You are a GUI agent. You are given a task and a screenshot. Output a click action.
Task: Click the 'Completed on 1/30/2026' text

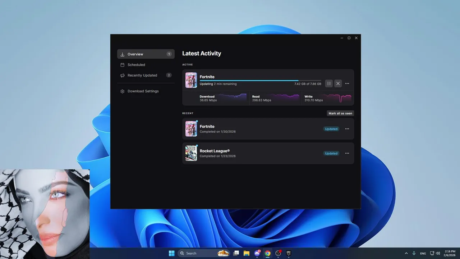[218, 132]
